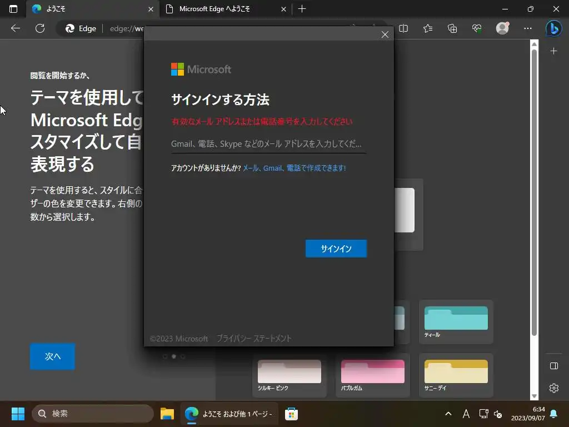The image size is (569, 427).
Task: Open network status tray icon
Action: click(483, 414)
